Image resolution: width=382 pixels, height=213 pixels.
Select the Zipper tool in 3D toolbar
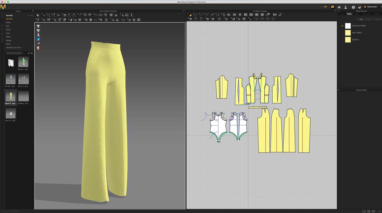pos(106,20)
